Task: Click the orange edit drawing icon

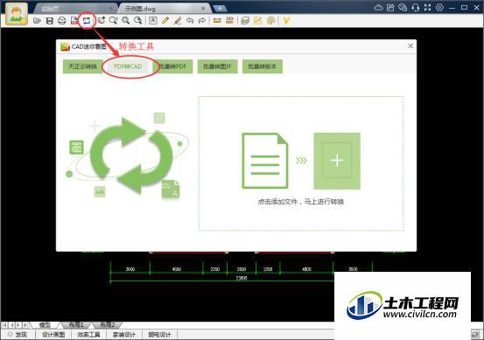Action: point(257,20)
